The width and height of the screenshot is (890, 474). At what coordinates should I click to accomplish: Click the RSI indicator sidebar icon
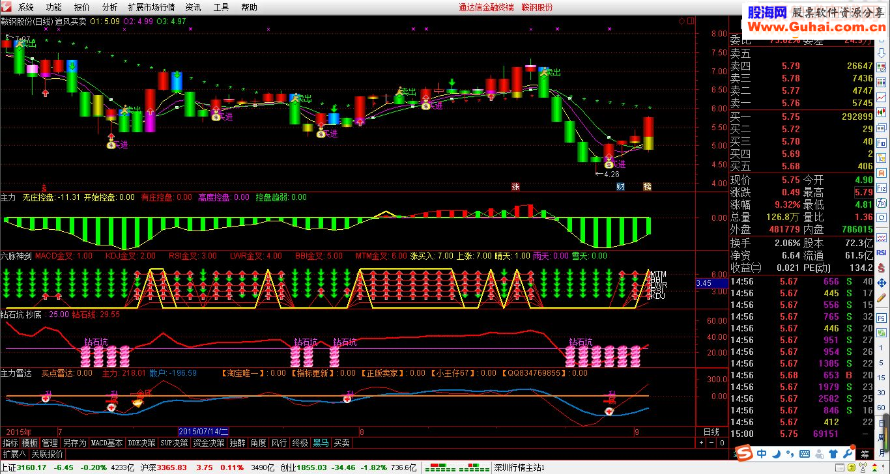pyautogui.click(x=882, y=253)
